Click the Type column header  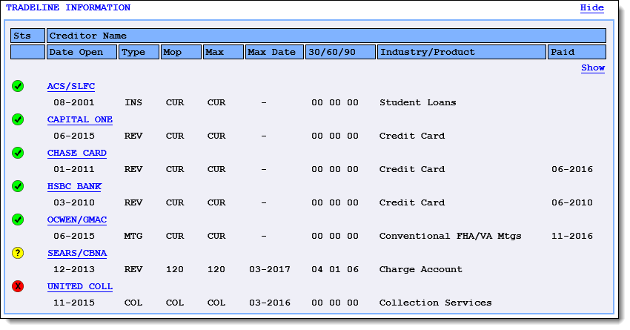[139, 52]
